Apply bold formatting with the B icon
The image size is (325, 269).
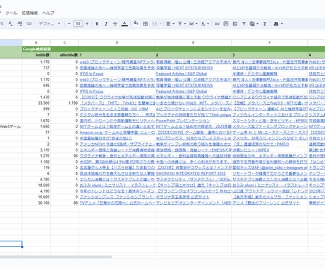pyautogui.click(x=97, y=24)
